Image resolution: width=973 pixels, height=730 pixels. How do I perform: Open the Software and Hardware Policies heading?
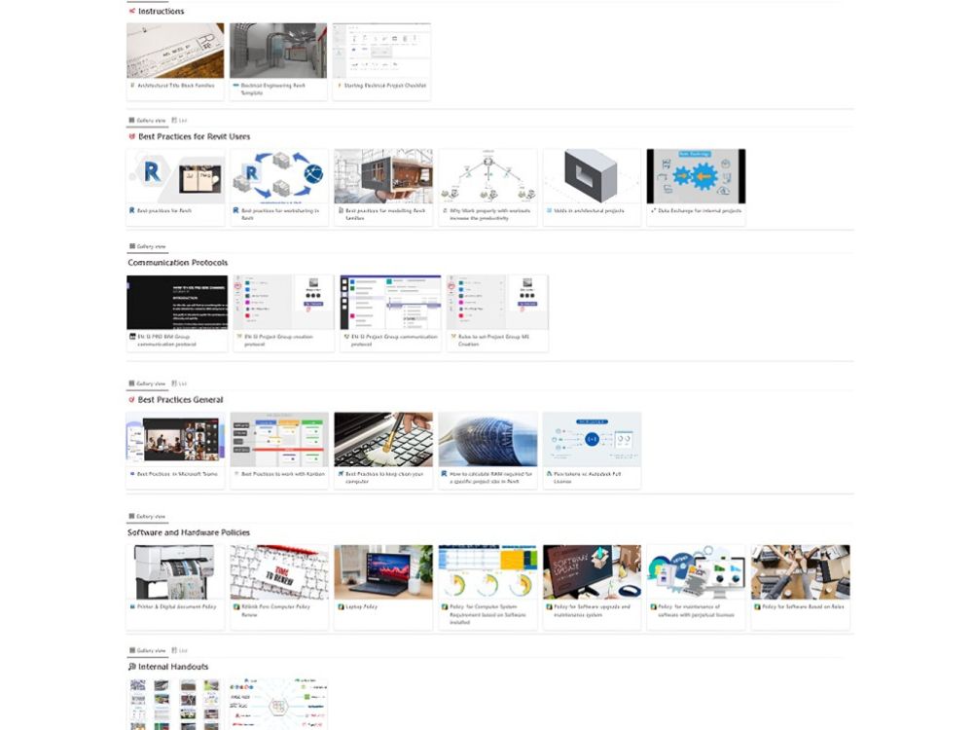click(189, 532)
